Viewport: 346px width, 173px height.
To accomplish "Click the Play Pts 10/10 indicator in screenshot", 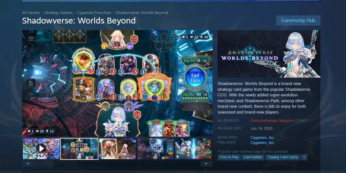I will pyautogui.click(x=195, y=96).
